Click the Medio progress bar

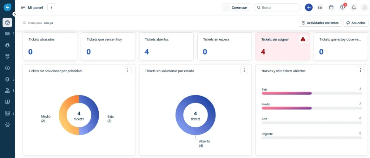point(312,108)
